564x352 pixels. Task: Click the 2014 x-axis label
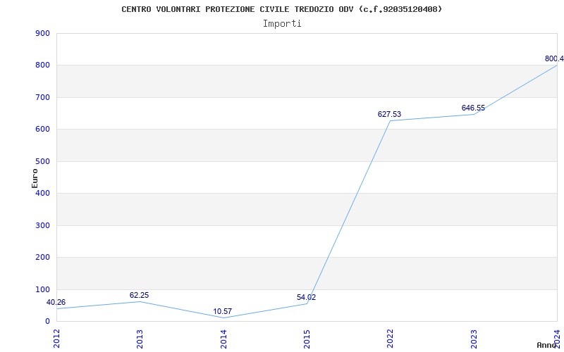point(223,339)
